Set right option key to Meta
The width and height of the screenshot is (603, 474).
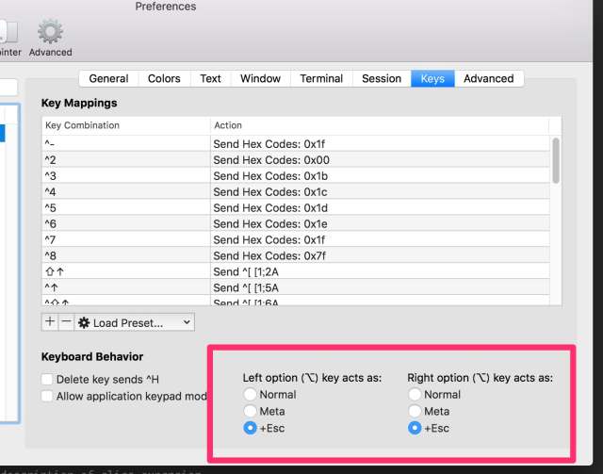click(416, 412)
